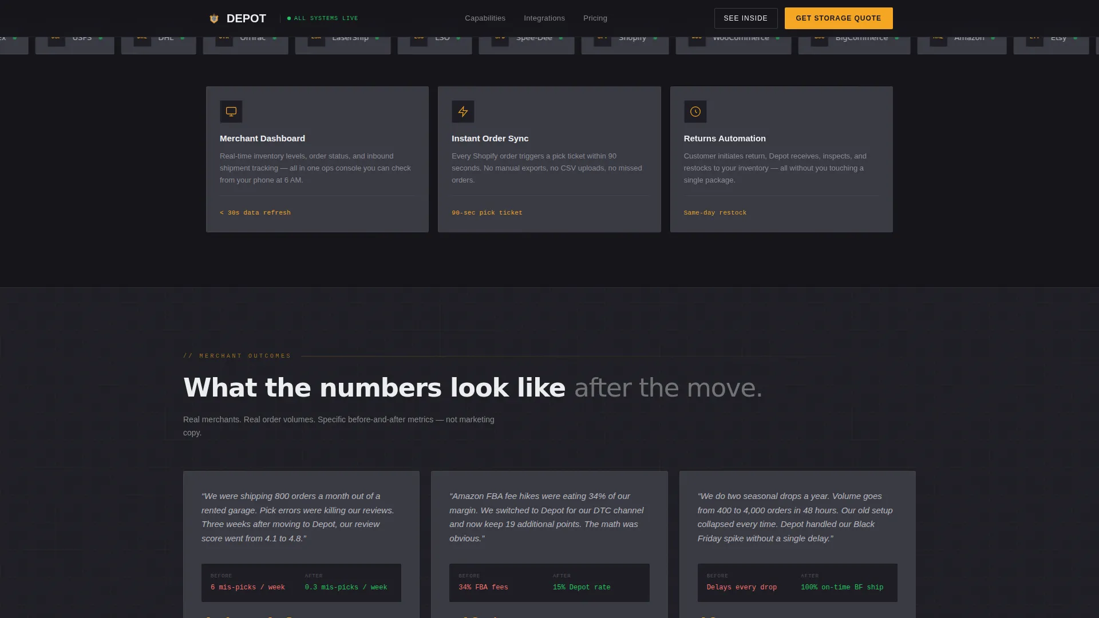Select the Instant Order Sync card title
The height and width of the screenshot is (618, 1099).
coord(490,138)
